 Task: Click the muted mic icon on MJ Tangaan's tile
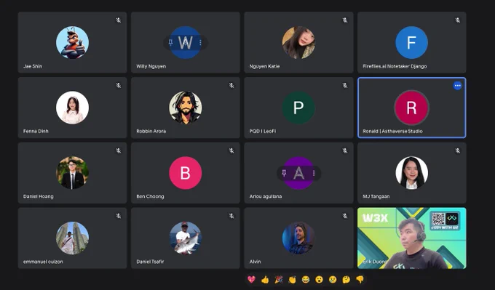457,150
